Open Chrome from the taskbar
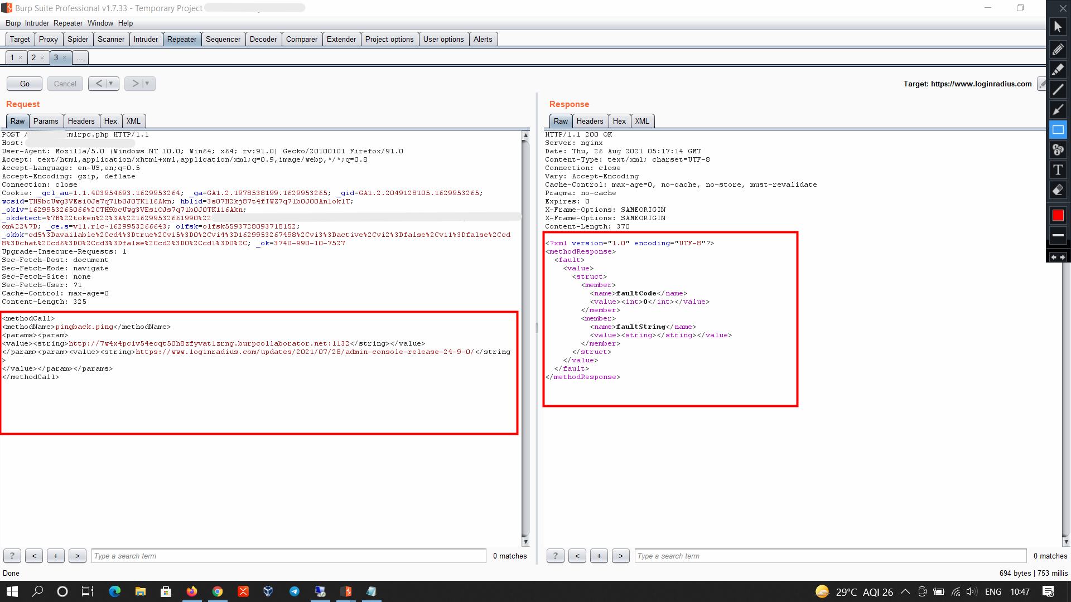Viewport: 1071px width, 602px height. pos(218,591)
